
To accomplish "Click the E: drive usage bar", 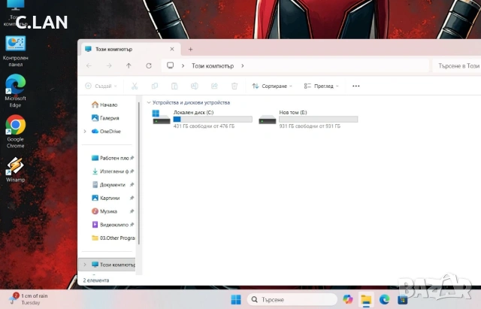I will [319, 119].
